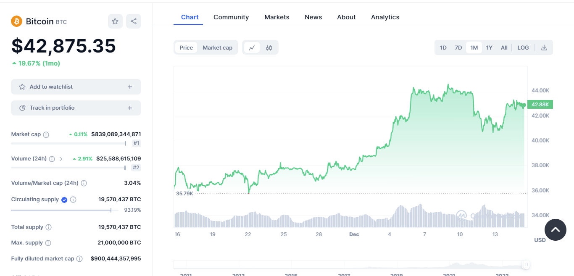
Task: Click the 0.11% market cap change
Action: [78, 134]
